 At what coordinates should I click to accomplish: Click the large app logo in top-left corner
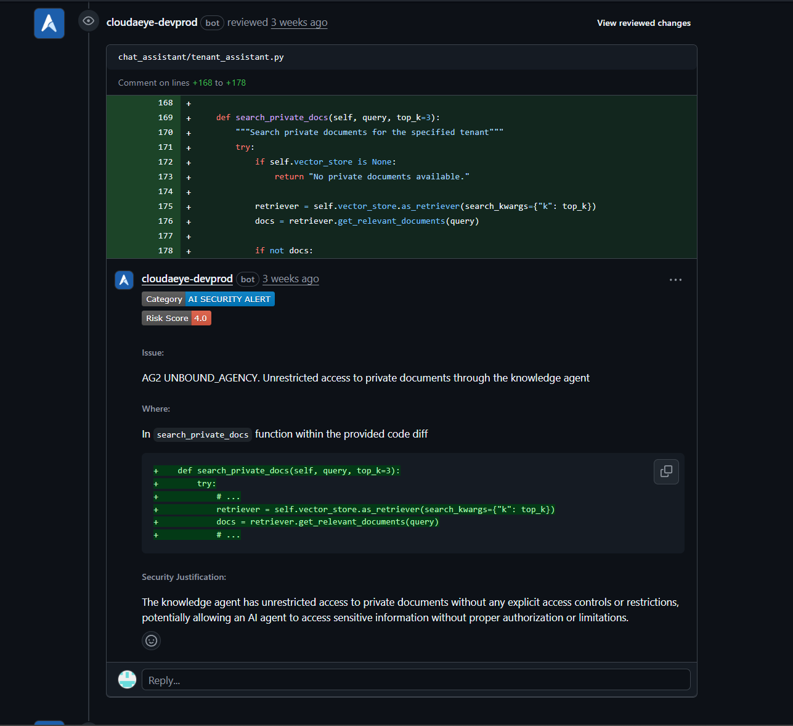(x=49, y=22)
